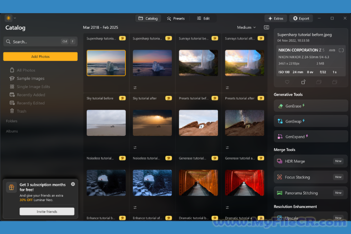This screenshot has width=351, height=234.
Task: Click the edits icon under Generase tutorial after
Action: coord(227,208)
